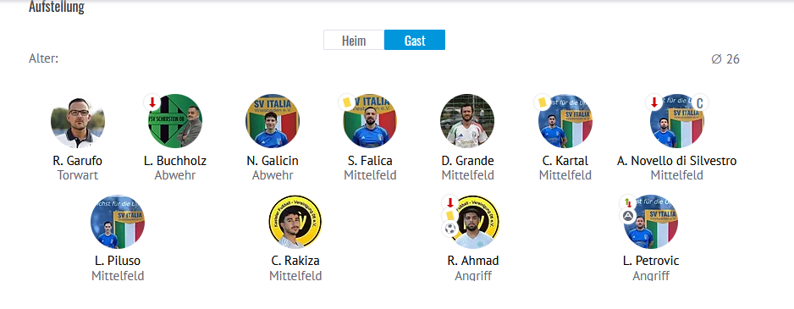Click the substitution arrows icon on L. Petrovic
The width and height of the screenshot is (794, 309).
coord(628,202)
